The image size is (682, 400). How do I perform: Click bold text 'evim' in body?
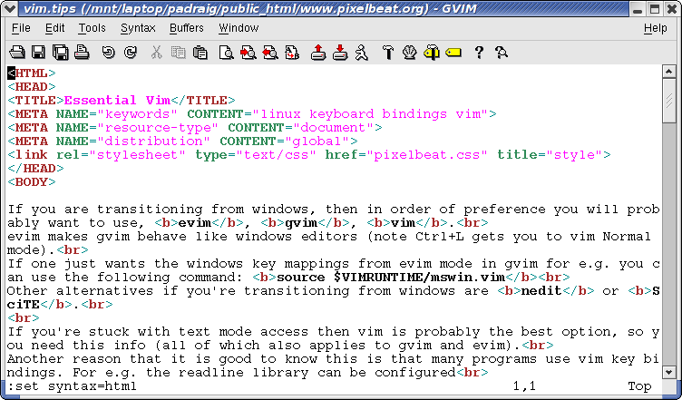pyautogui.click(x=195, y=222)
